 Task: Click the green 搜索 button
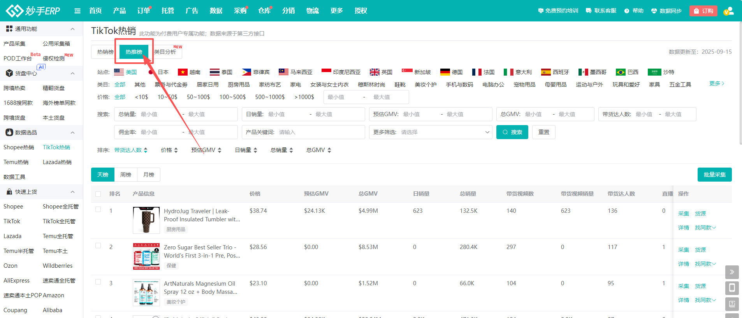pos(512,132)
